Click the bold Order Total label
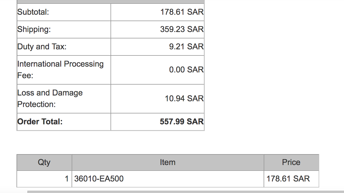 point(40,122)
